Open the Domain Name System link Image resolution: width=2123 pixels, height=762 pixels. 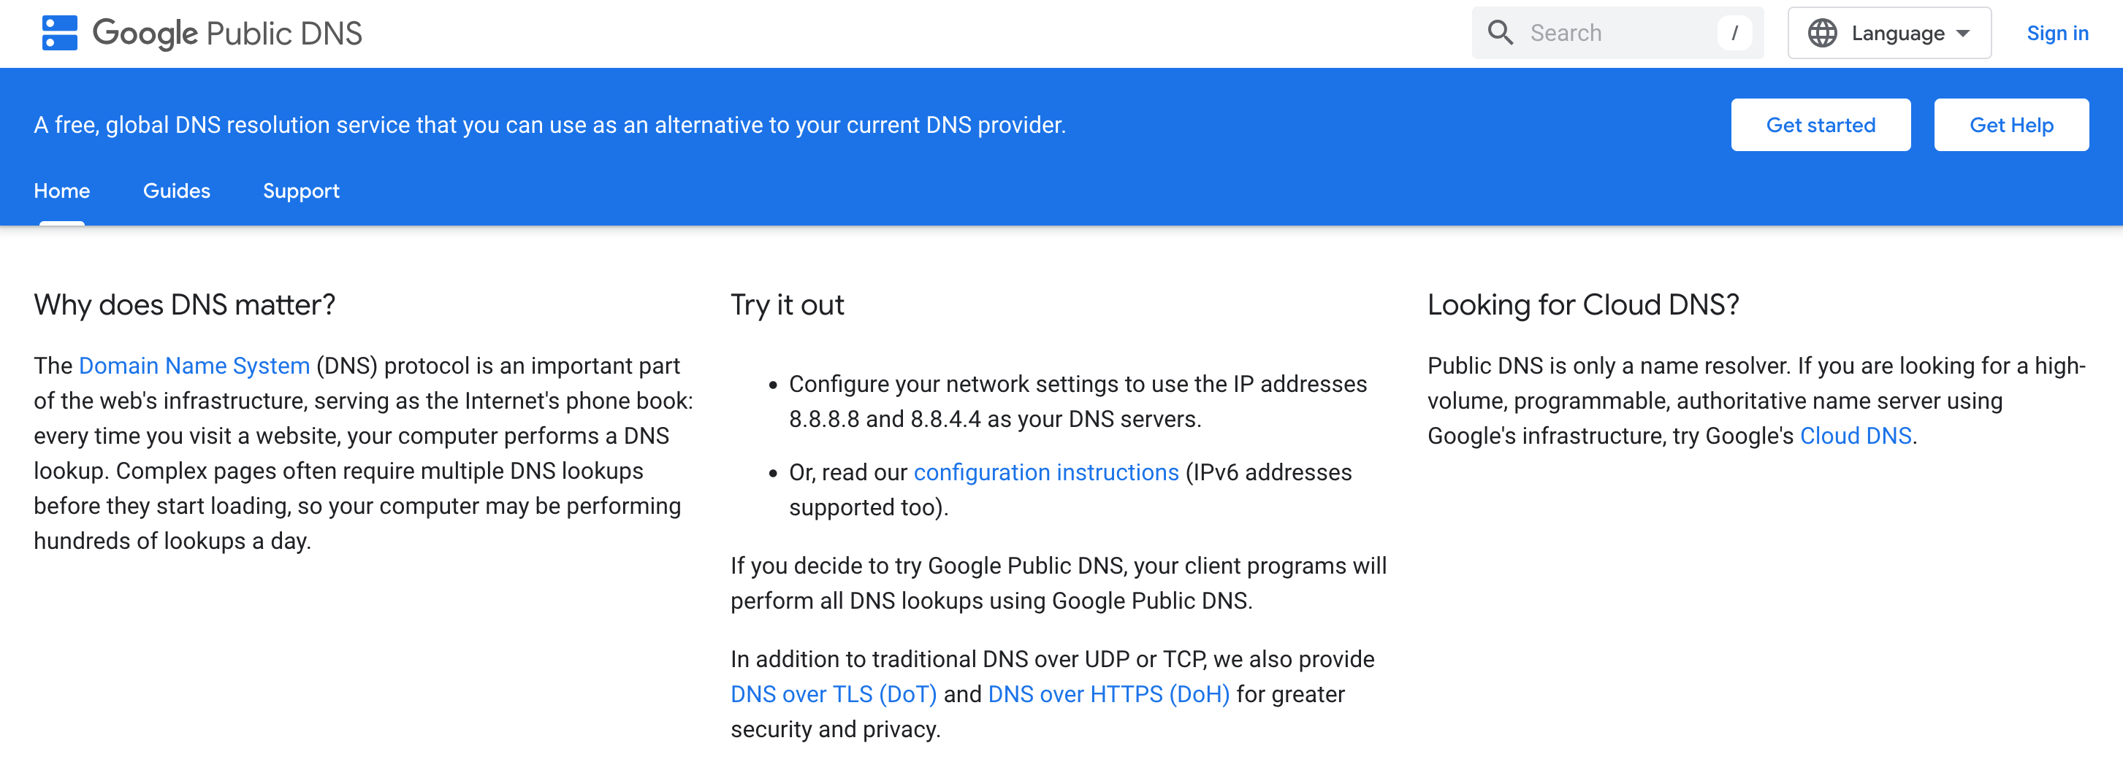coord(194,366)
